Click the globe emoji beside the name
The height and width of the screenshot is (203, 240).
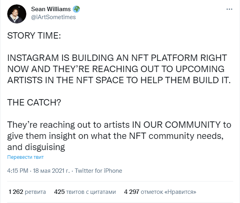[76, 9]
